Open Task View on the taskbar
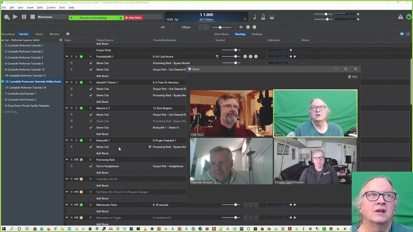Screen dimensions: 413x232 click(27, 229)
